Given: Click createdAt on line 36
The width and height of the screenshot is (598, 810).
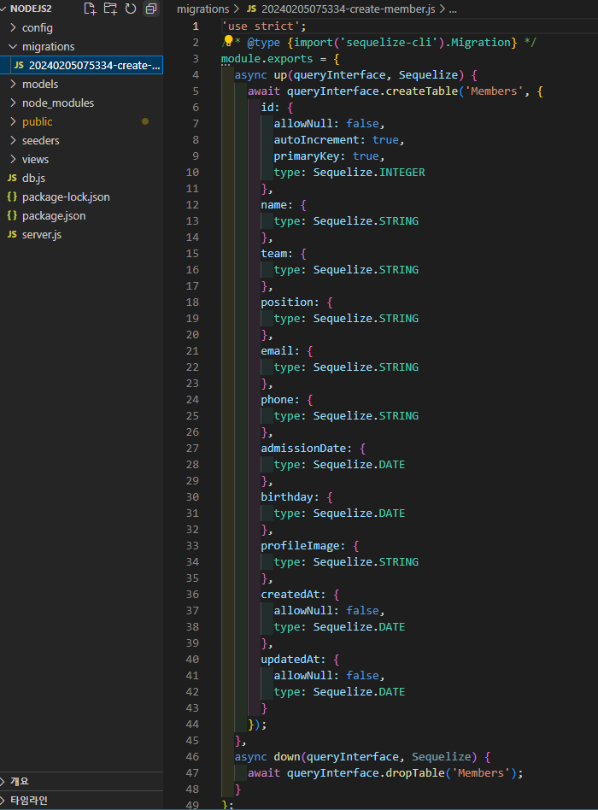Looking at the screenshot, I should tap(290, 594).
